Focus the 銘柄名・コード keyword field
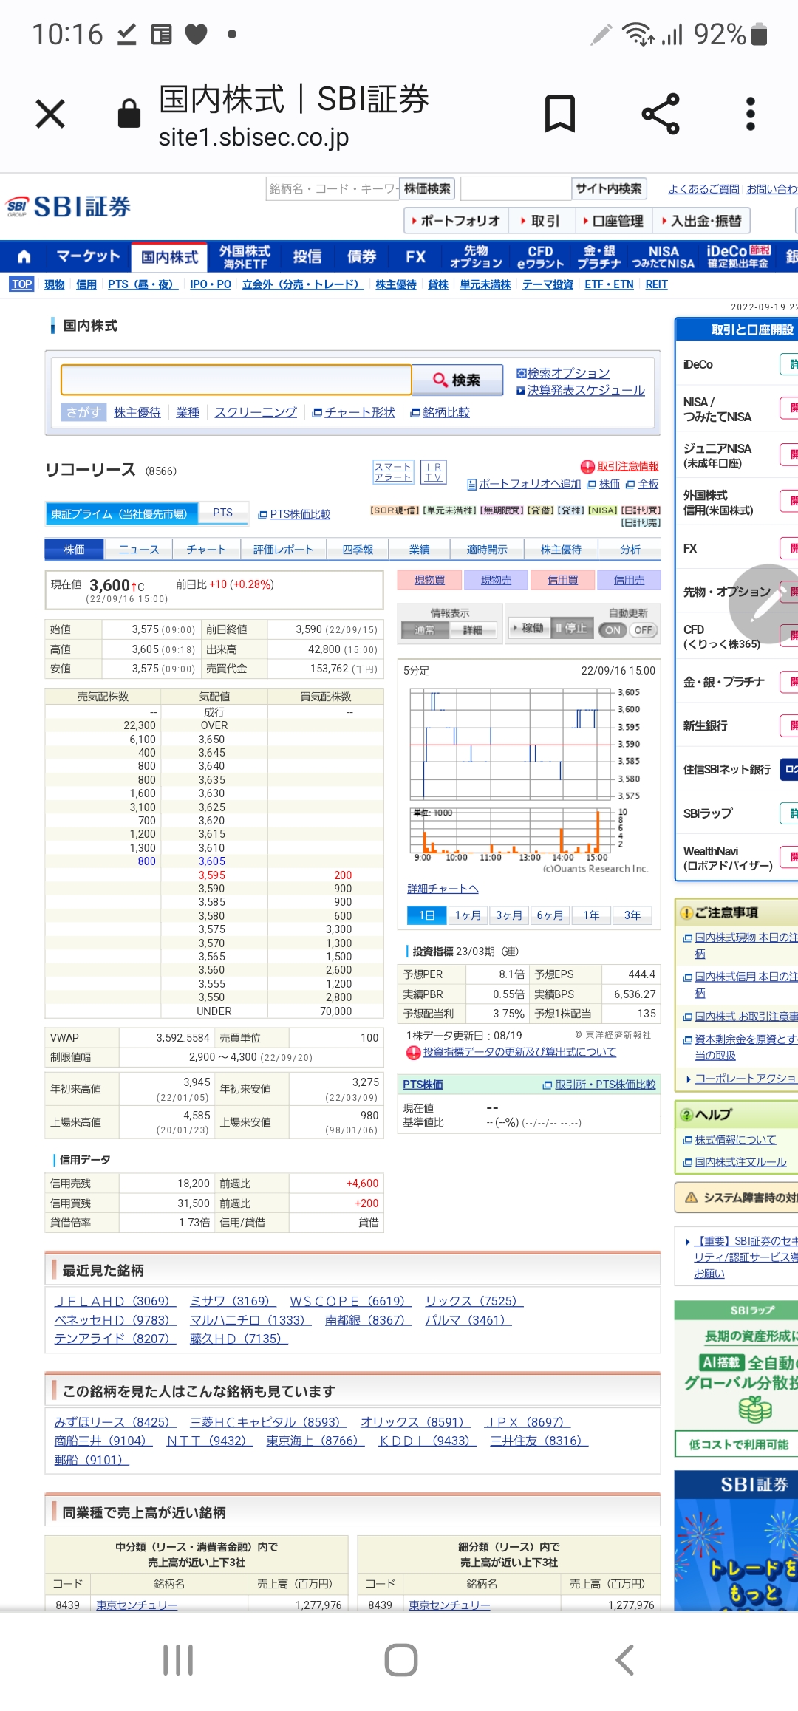This screenshot has height=1711, width=798. pos(332,188)
